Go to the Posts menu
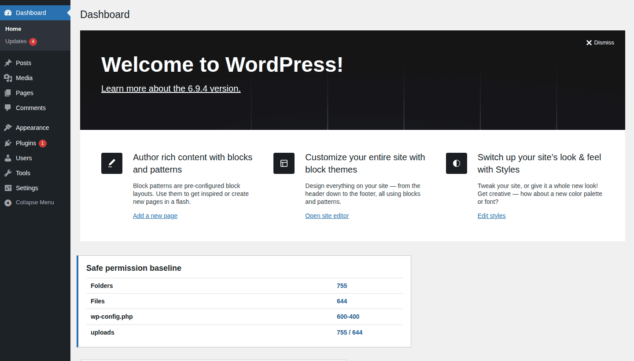This screenshot has height=361, width=634. coord(35,63)
